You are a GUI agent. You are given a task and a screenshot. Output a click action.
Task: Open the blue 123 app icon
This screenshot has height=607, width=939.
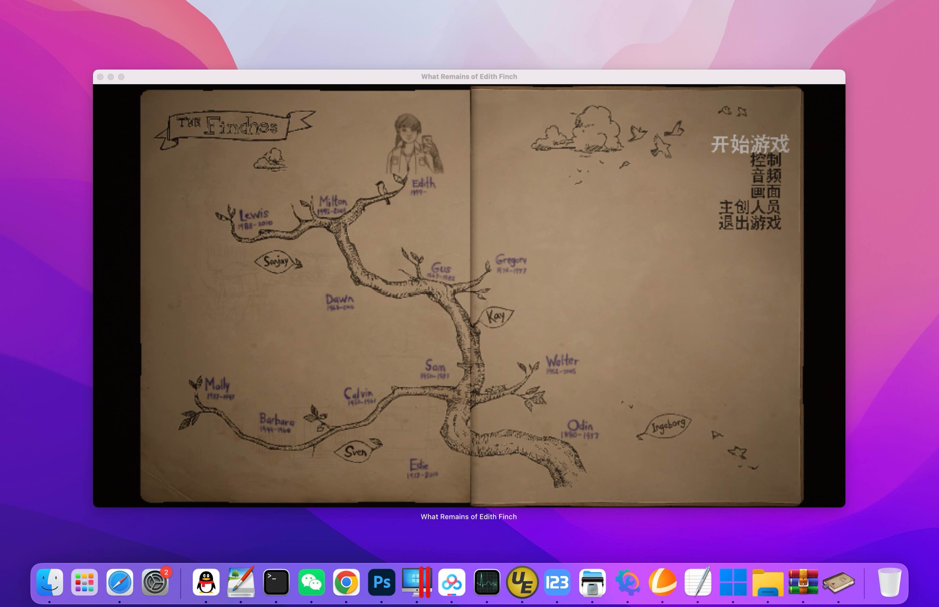557,582
